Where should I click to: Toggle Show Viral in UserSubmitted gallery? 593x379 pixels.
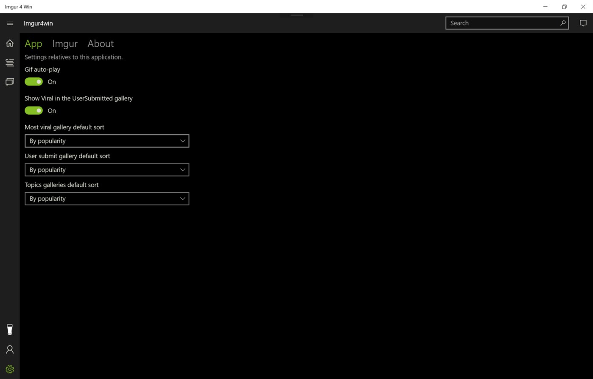click(34, 110)
